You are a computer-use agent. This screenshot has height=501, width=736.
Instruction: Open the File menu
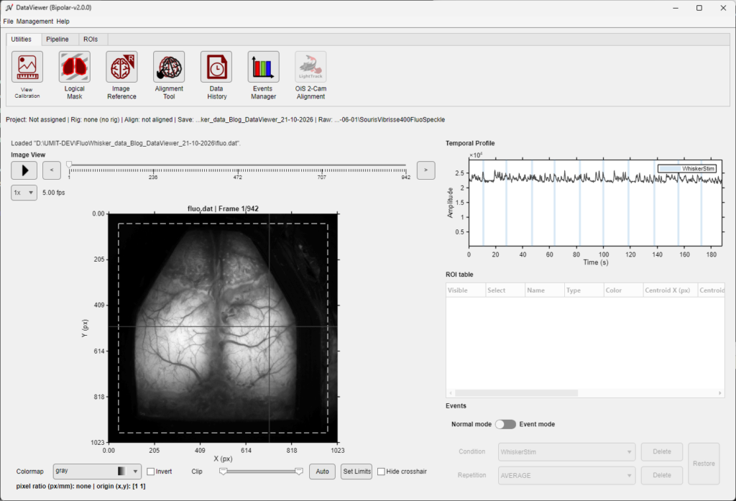(x=8, y=21)
